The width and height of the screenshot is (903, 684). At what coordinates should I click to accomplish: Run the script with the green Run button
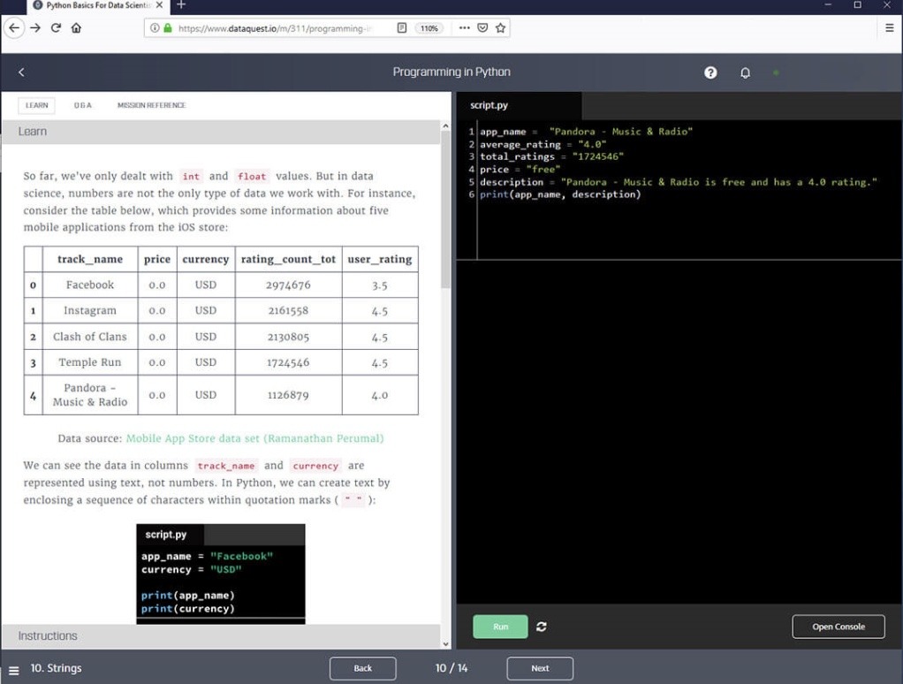coord(500,627)
